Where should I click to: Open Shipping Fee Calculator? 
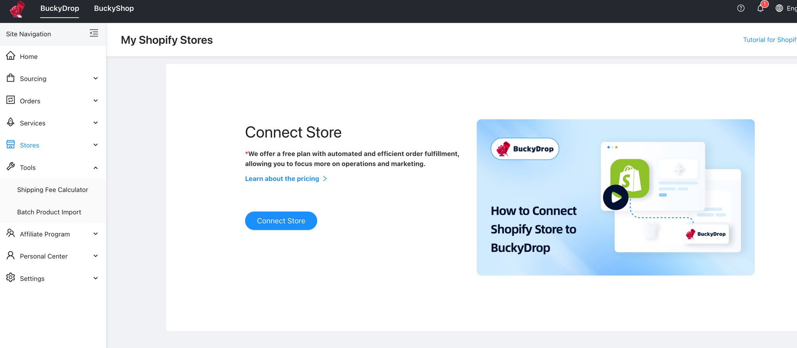coord(53,190)
